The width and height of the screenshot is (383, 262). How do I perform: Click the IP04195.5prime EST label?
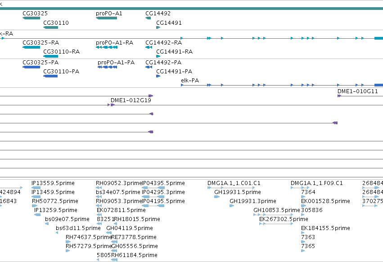pyautogui.click(x=163, y=201)
